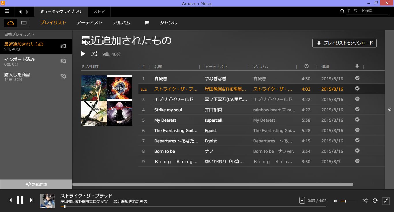The width and height of the screenshot is (394, 212).
Task: Skip to the previous track
Action: coord(10,200)
